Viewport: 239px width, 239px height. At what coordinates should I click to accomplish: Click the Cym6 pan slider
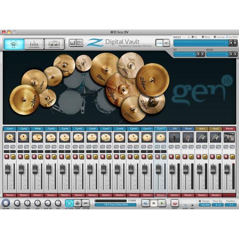point(92,152)
